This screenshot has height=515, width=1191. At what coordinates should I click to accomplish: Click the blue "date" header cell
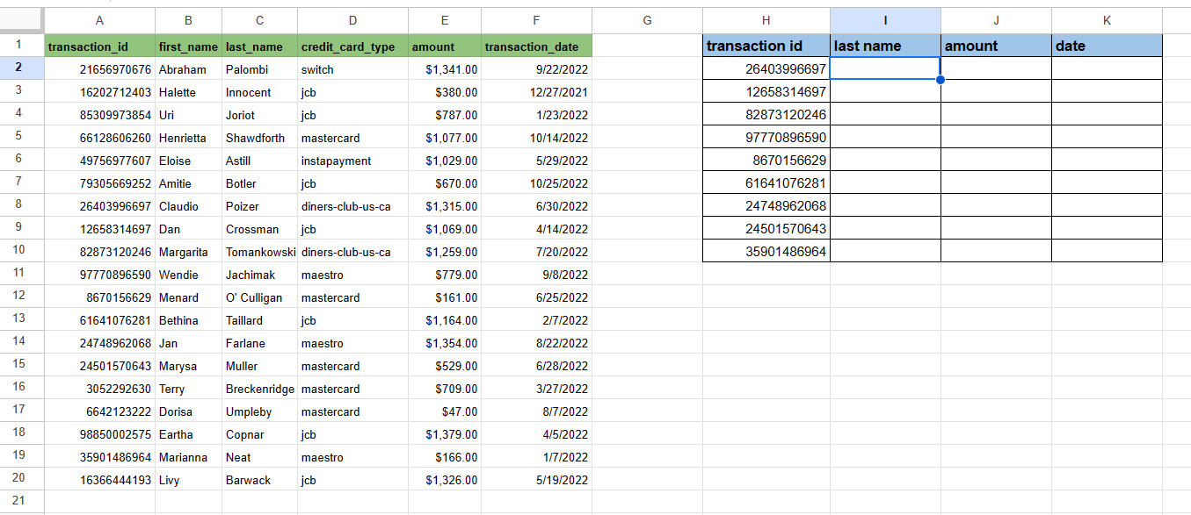pyautogui.click(x=1107, y=46)
